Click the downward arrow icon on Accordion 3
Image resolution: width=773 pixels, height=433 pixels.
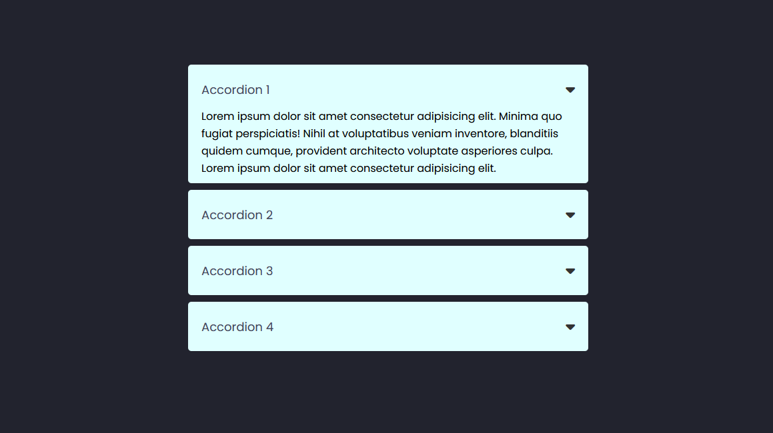coord(570,271)
